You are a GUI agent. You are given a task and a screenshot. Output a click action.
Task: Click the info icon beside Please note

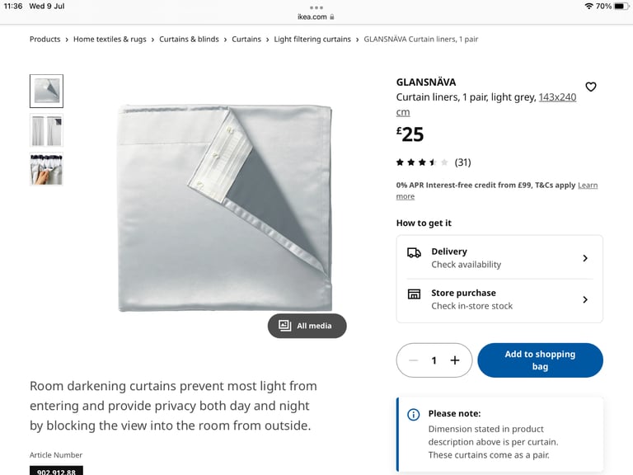coord(414,415)
